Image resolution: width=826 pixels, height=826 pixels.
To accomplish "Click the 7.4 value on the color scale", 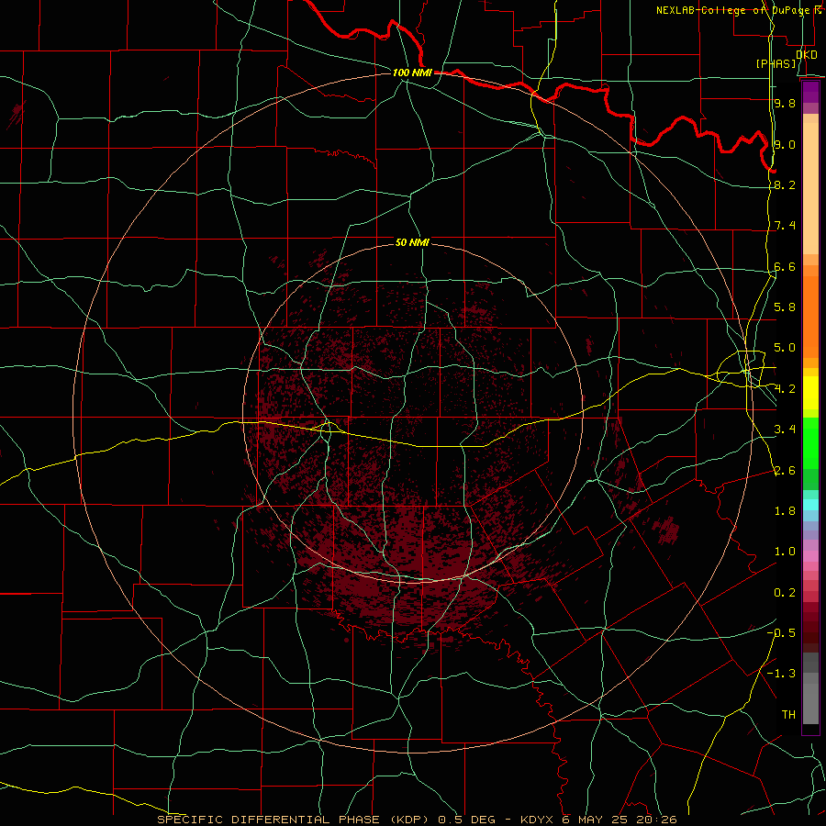I will pyautogui.click(x=785, y=226).
